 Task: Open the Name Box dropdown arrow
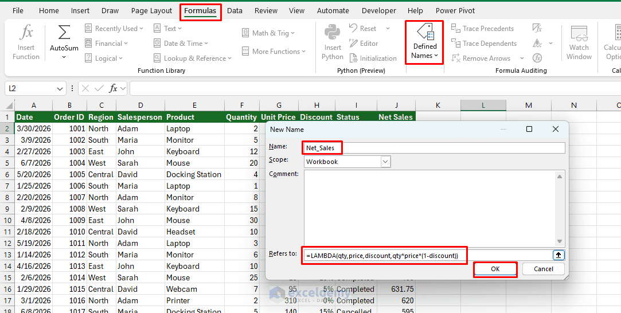click(60, 89)
